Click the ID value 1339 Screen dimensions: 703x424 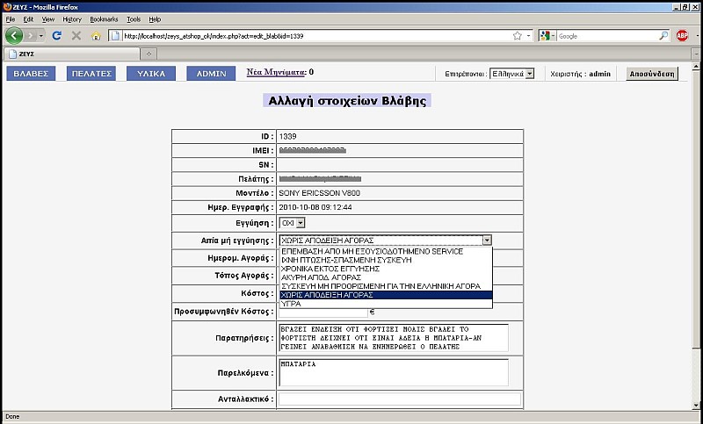287,137
